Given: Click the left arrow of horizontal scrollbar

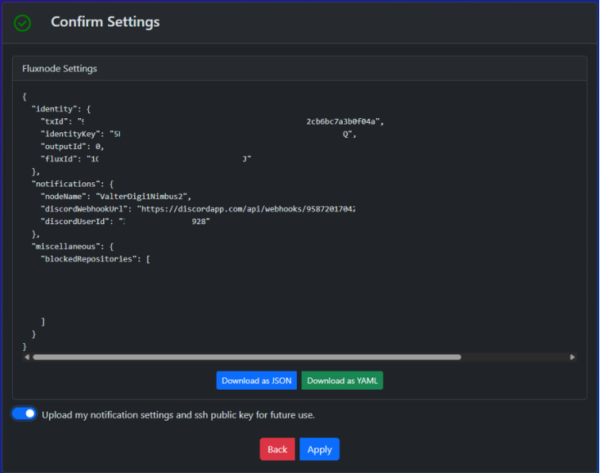Looking at the screenshot, I should [27, 357].
